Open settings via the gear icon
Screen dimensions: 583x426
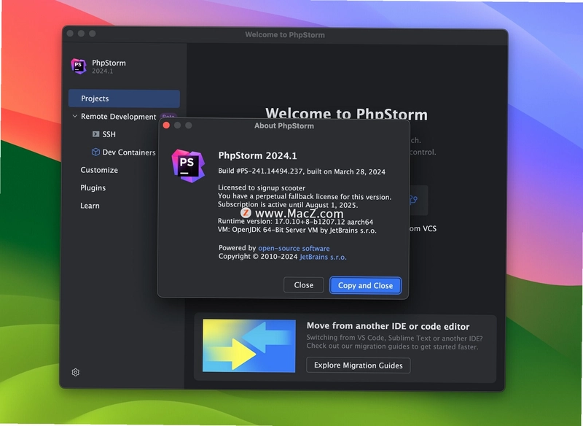point(76,372)
